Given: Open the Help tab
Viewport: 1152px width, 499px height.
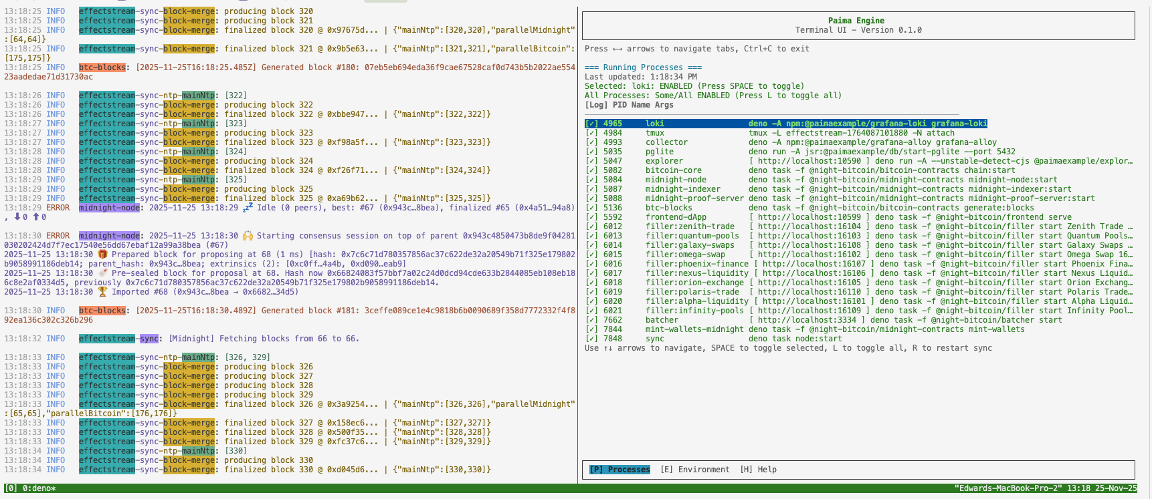Looking at the screenshot, I should click(x=758, y=470).
